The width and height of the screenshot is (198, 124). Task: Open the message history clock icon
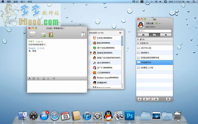[x=54, y=78]
